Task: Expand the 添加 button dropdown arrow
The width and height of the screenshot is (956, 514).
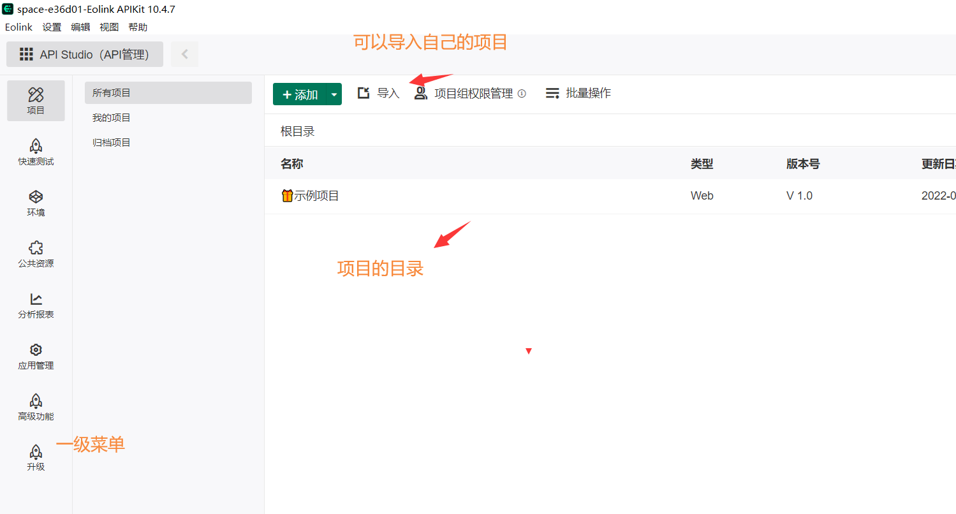Action: (334, 94)
